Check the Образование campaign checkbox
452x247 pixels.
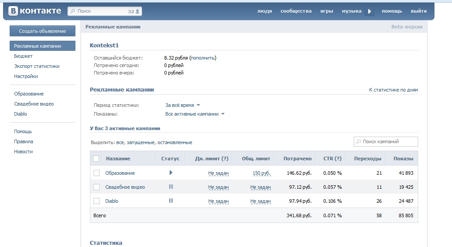[x=96, y=173]
